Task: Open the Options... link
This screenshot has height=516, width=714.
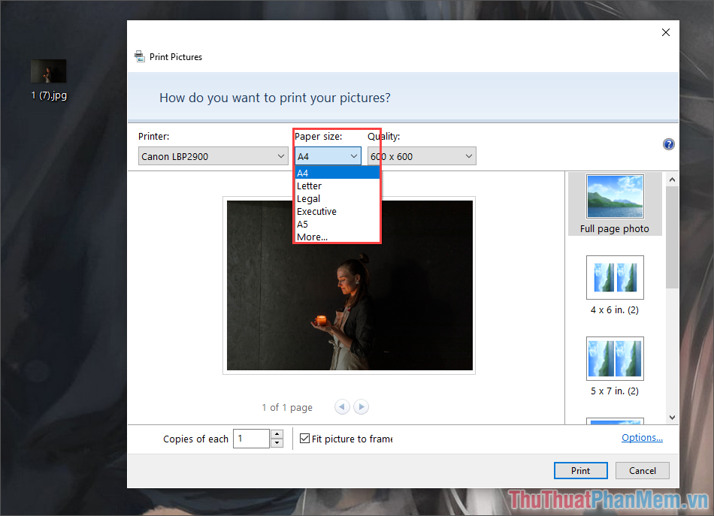Action: [x=642, y=437]
